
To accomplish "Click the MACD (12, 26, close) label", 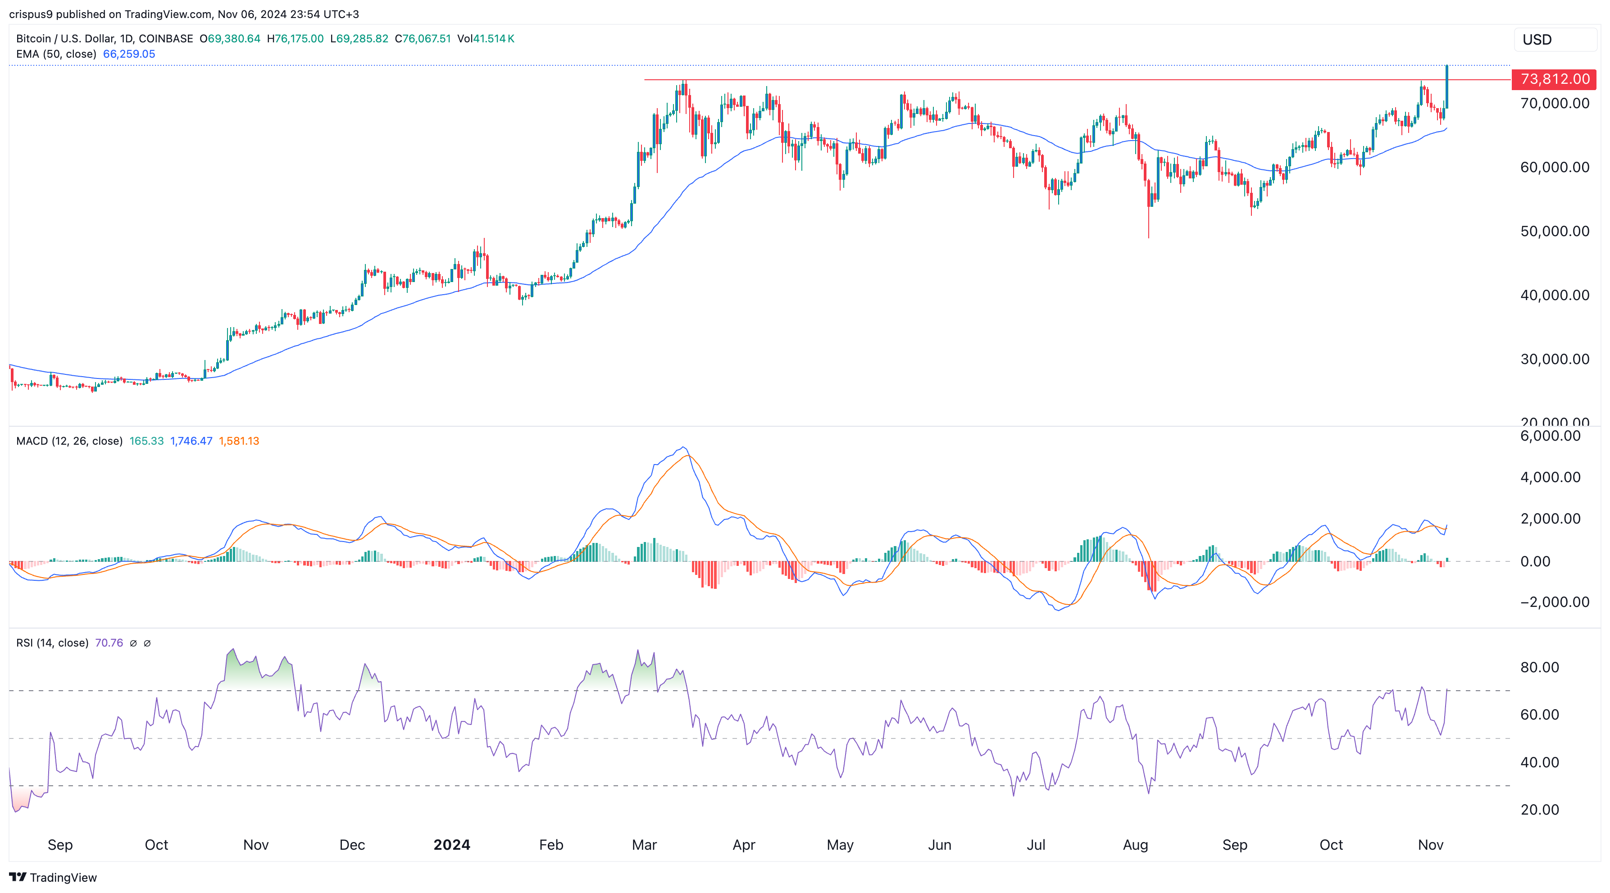I will 69,441.
